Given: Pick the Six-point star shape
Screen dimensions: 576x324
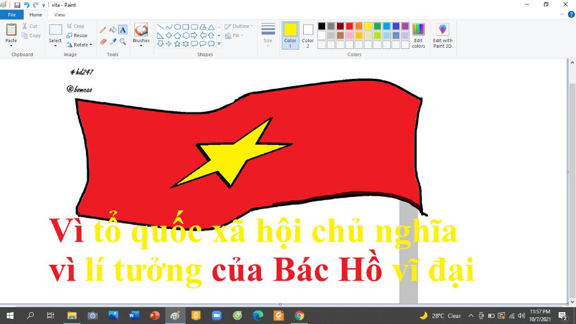Looking at the screenshot, I should (186, 44).
